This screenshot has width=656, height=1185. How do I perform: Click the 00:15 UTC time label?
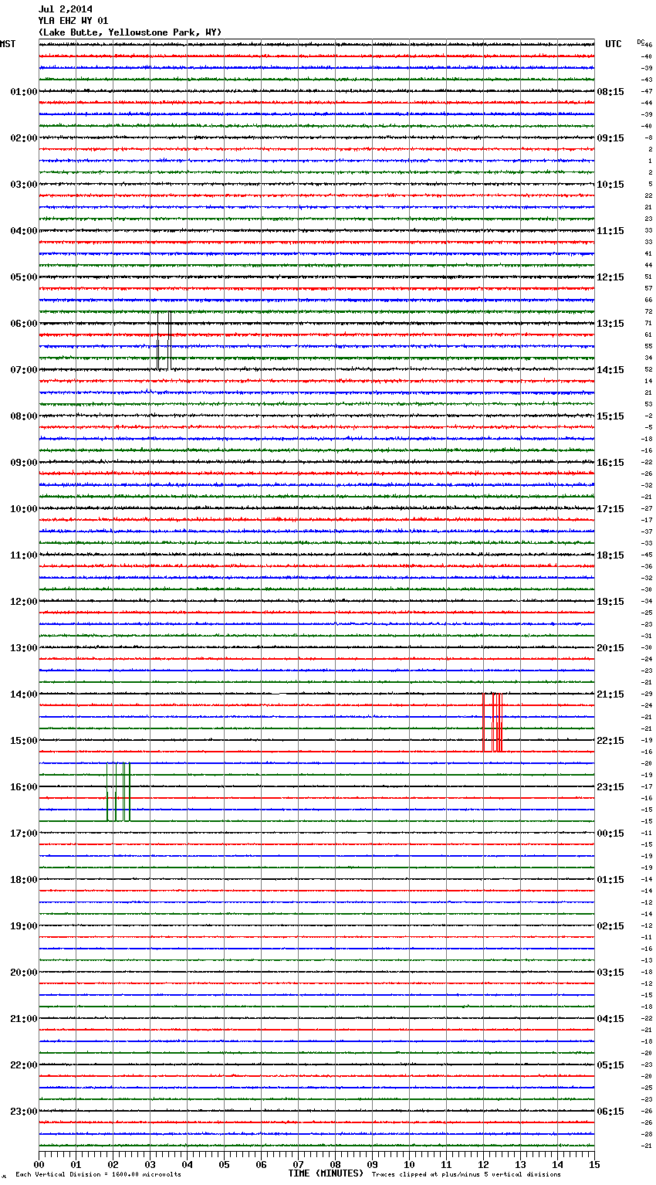click(610, 834)
